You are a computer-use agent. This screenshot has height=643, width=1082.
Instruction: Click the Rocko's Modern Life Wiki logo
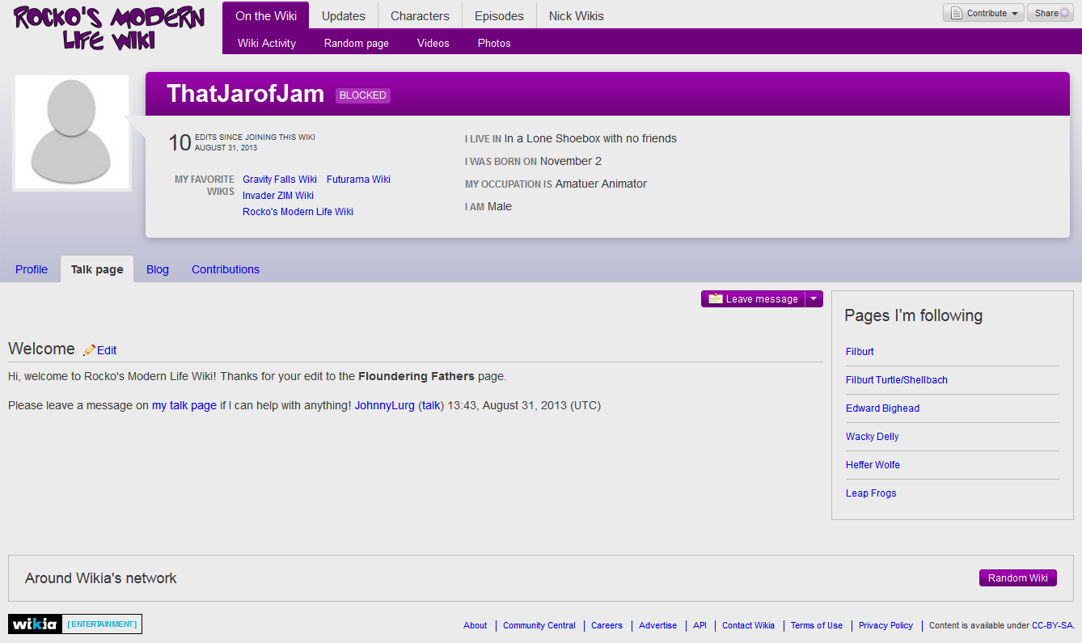pyautogui.click(x=109, y=27)
